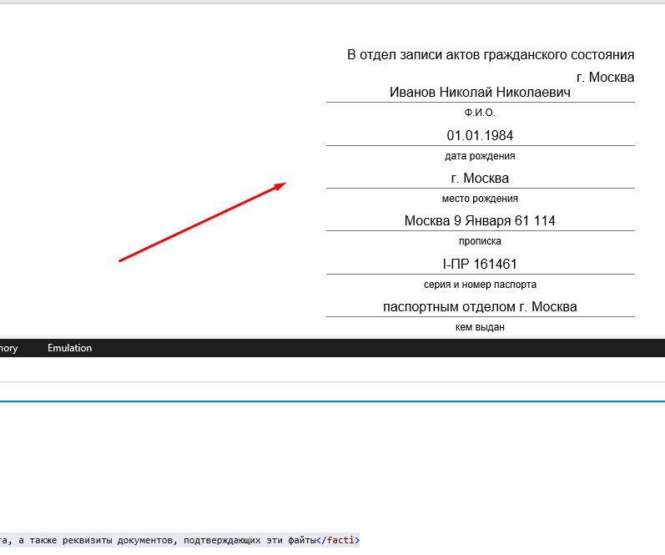Click the code line text 'реквизиты документов, подтверждающих эти файты'
665x555 pixels.
coord(189,541)
